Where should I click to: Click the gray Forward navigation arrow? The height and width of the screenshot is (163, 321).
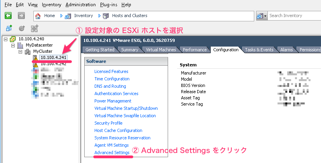click(x=21, y=16)
